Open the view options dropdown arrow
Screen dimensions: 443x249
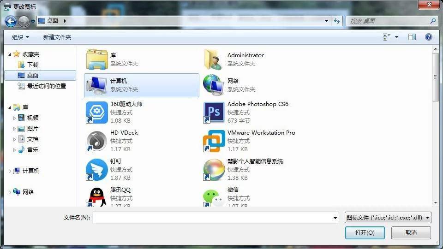[396, 37]
